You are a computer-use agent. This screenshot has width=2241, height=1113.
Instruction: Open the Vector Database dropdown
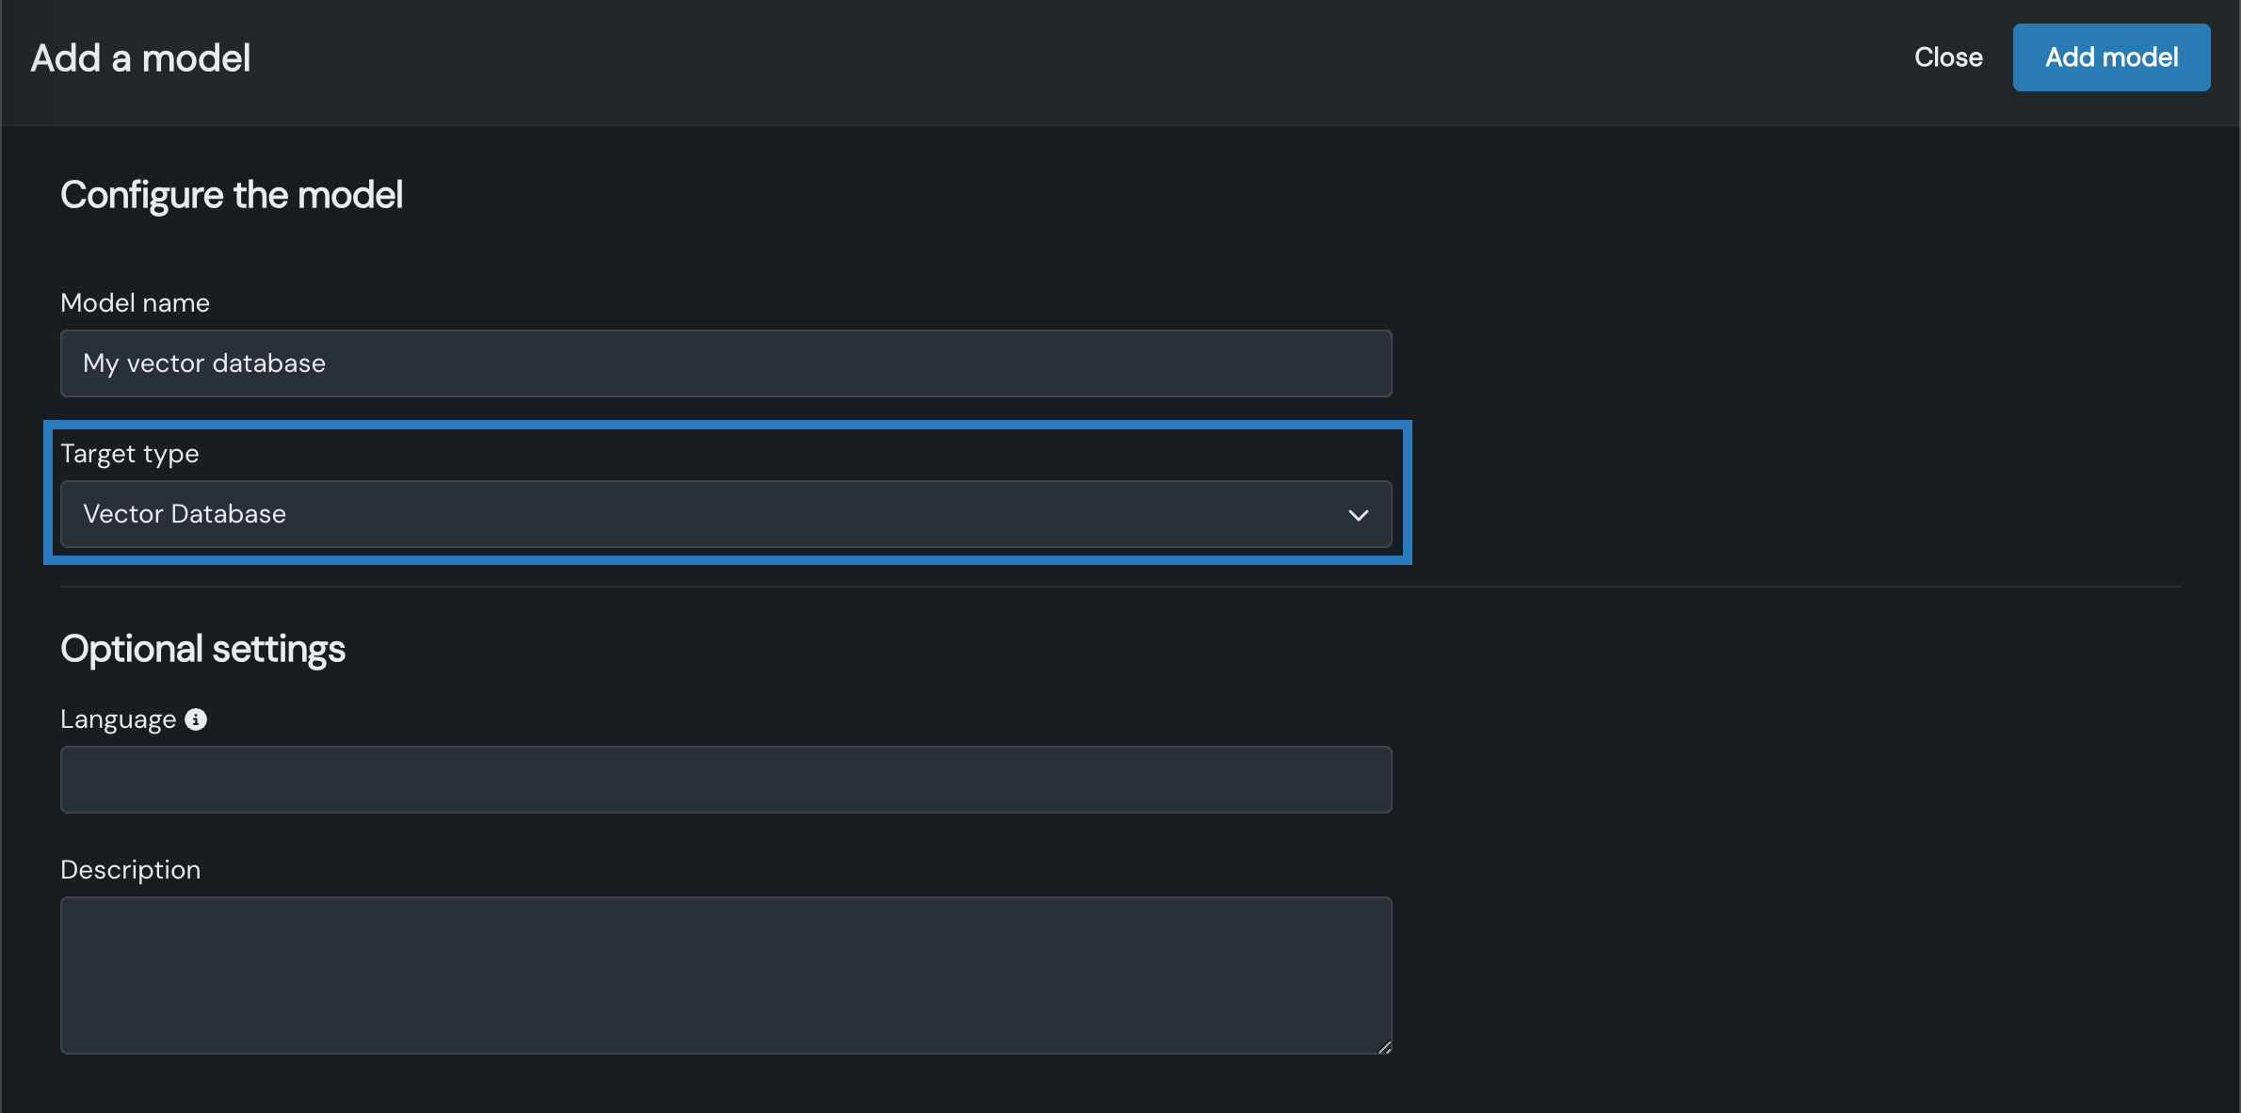point(725,514)
